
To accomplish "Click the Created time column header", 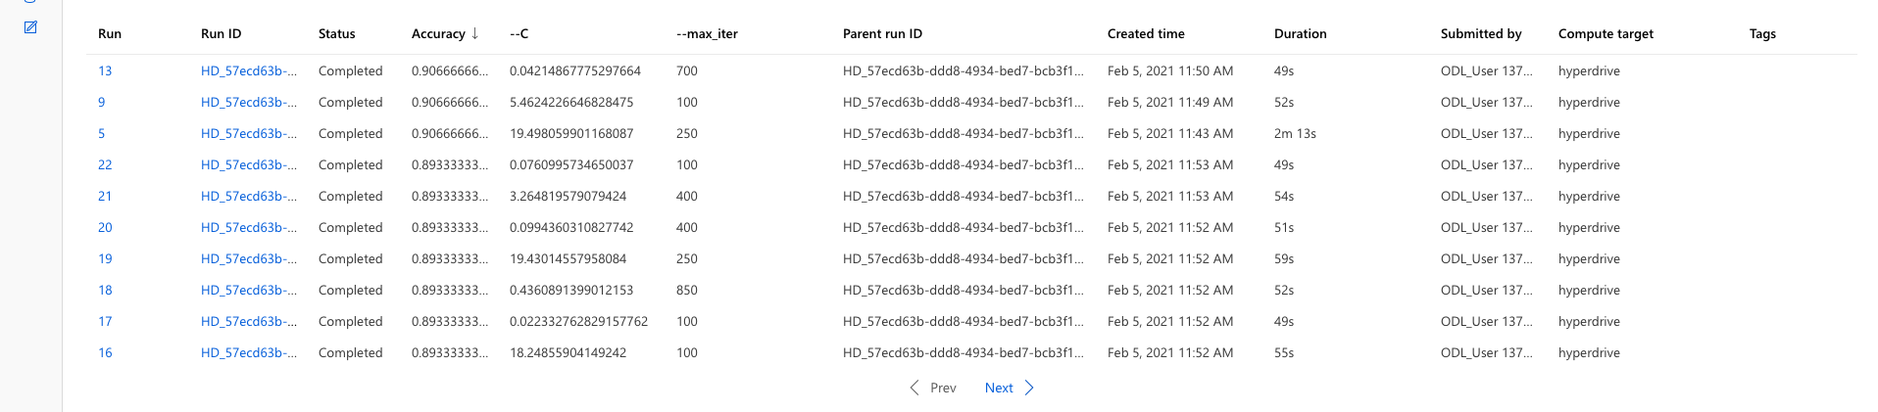I will (x=1146, y=33).
